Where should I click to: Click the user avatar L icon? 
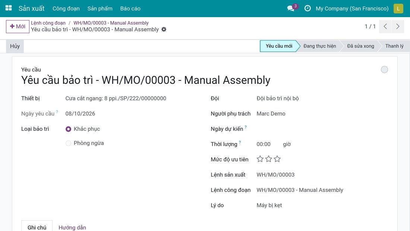click(x=398, y=8)
